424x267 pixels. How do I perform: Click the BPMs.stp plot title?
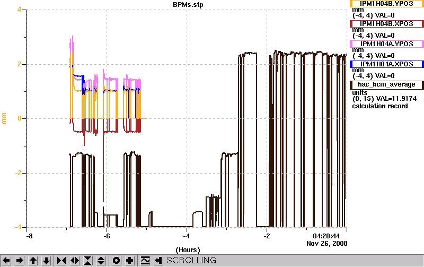click(188, 5)
